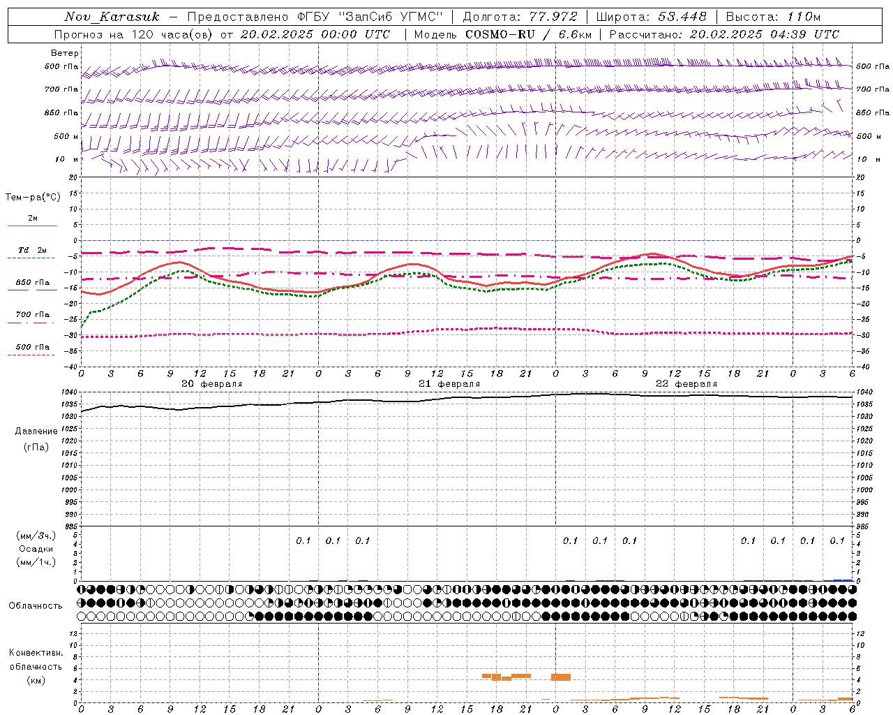Click the '2м' temperature legend entry
This screenshot has width=893, height=715.
[33, 218]
